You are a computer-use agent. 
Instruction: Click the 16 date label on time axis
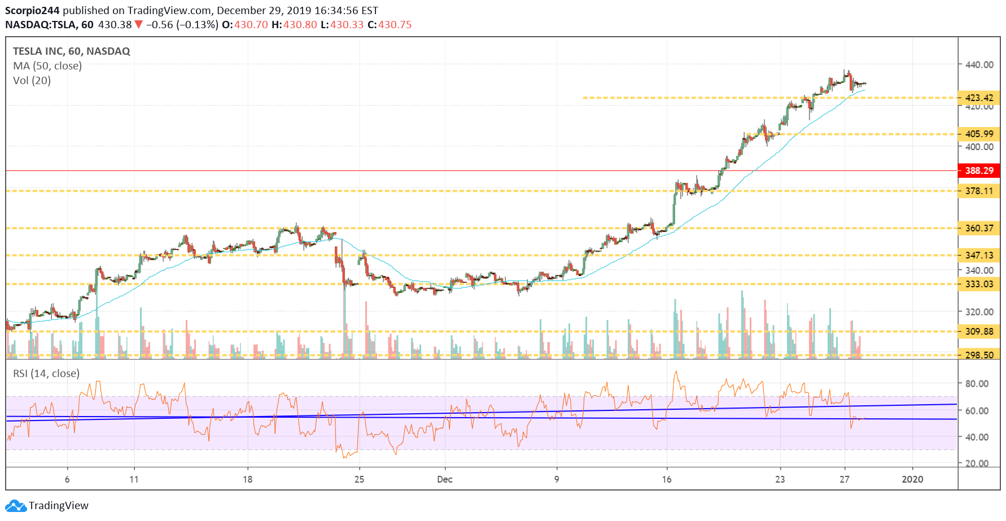point(667,480)
